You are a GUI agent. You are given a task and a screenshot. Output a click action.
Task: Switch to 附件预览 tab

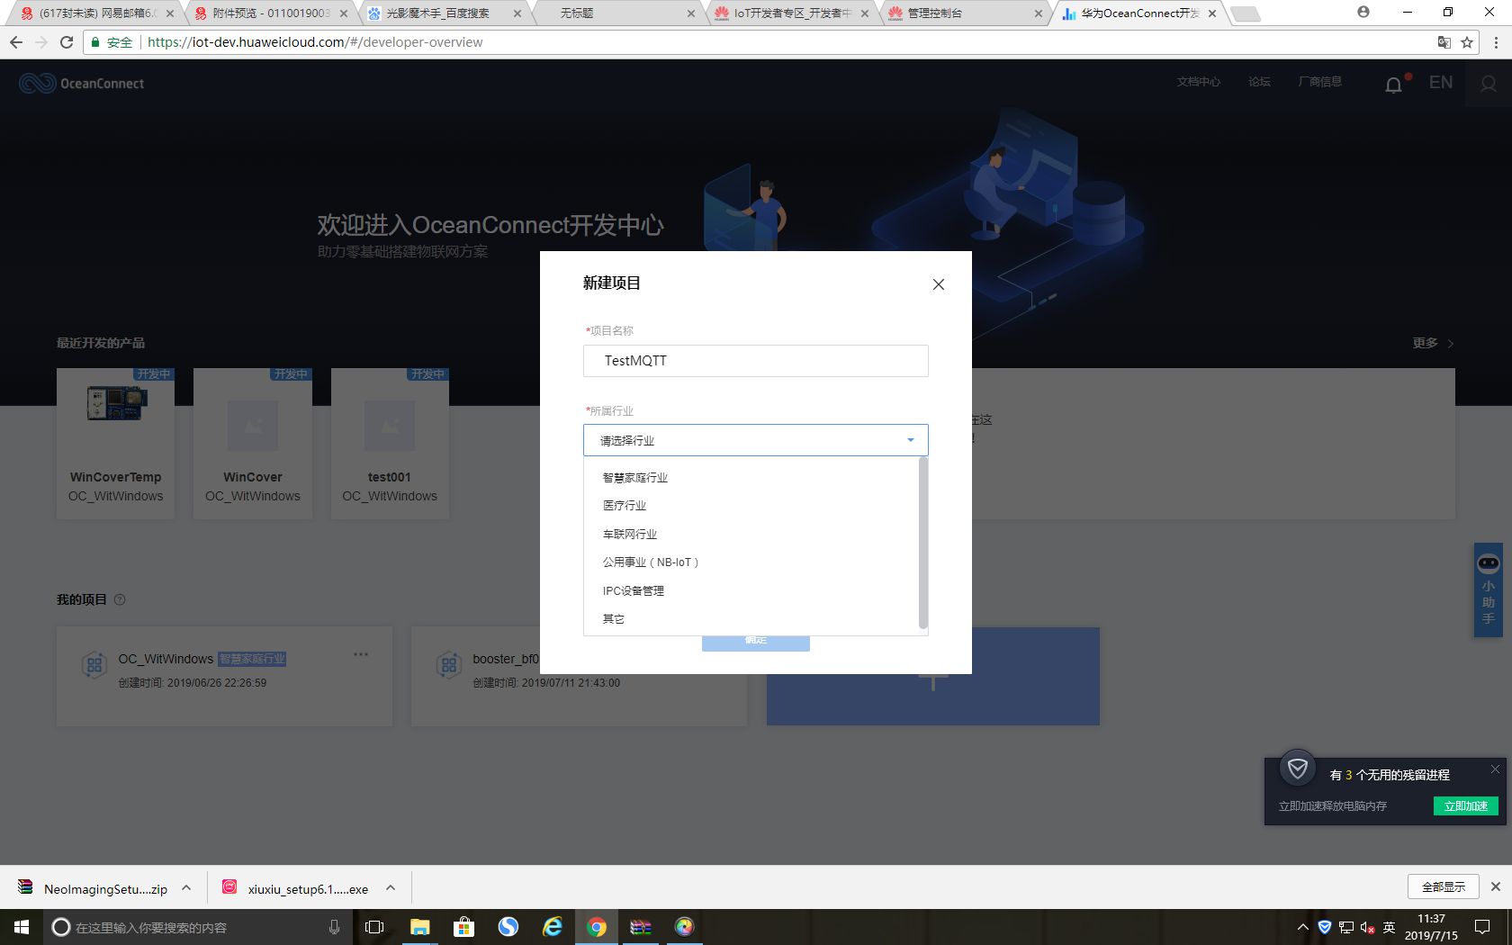(271, 13)
